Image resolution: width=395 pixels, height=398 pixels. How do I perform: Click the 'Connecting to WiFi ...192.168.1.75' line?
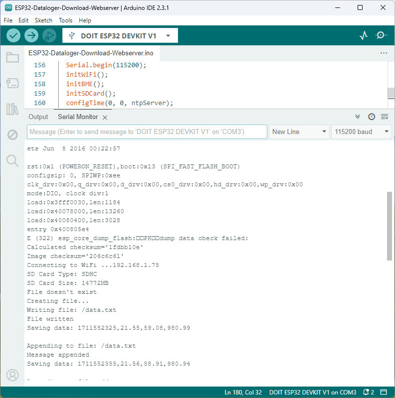pos(93,265)
